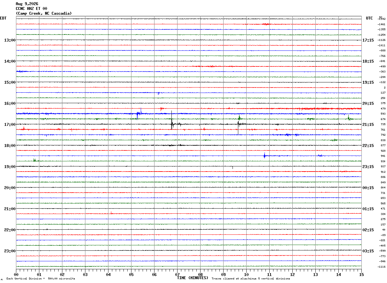Click the Aug 9, 2026 date header
Image resolution: width=387 pixels, height=283 pixels.
[27, 4]
